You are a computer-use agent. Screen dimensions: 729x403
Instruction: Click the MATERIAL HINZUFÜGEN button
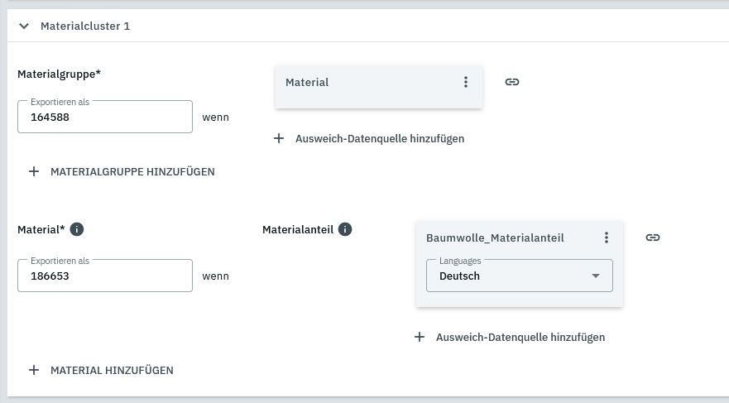101,371
